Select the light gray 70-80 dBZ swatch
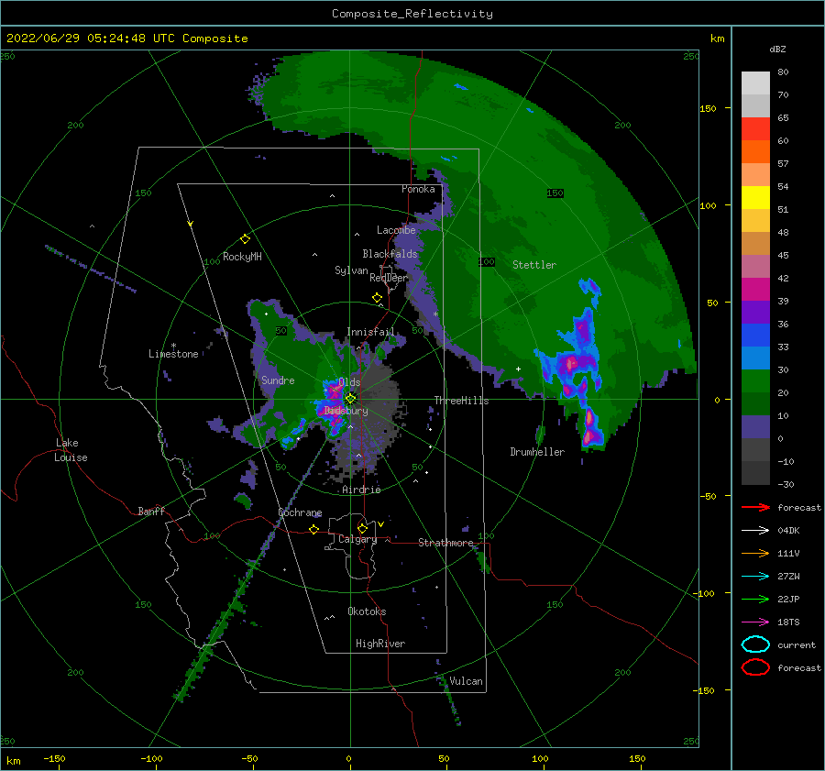825x771 pixels. [755, 83]
